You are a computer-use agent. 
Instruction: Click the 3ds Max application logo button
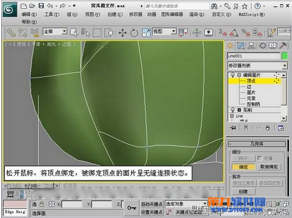(x=10, y=9)
